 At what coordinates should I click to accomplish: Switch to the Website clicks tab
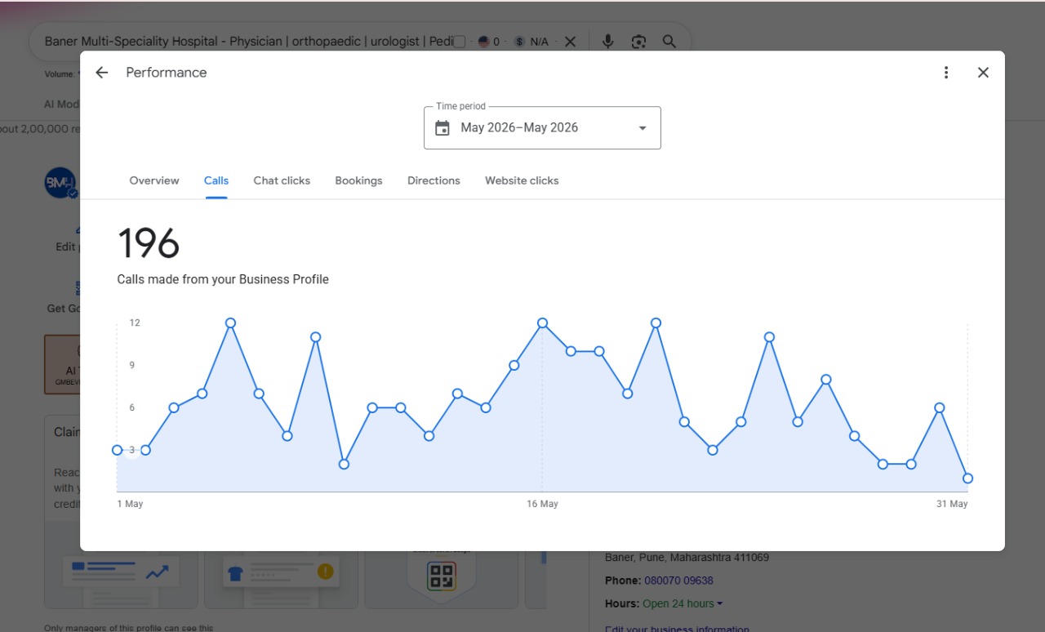point(522,180)
